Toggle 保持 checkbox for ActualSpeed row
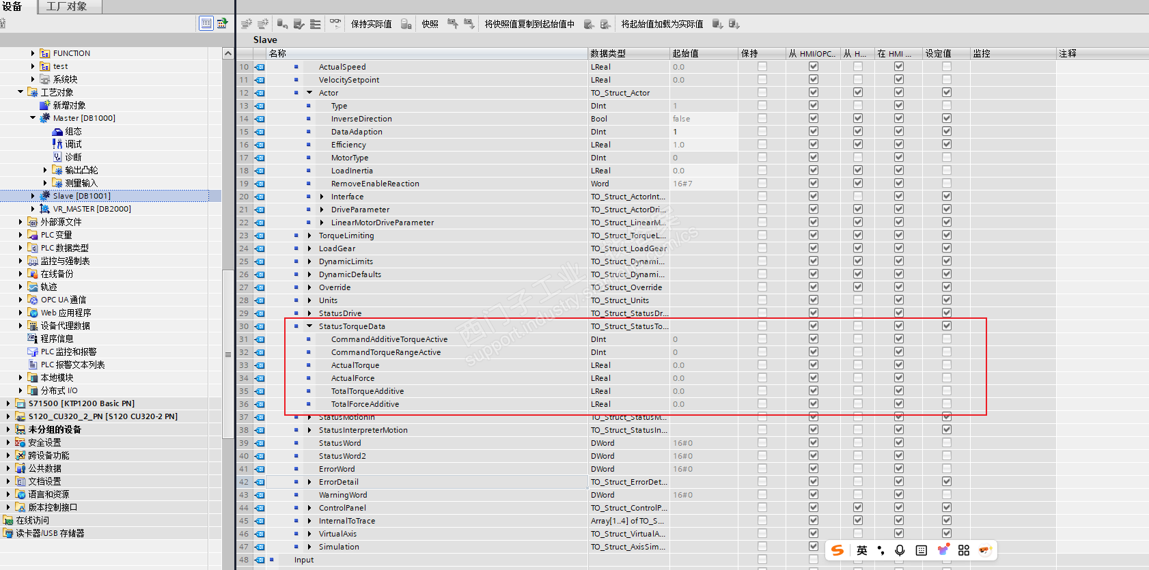Image resolution: width=1149 pixels, height=570 pixels. coord(762,67)
